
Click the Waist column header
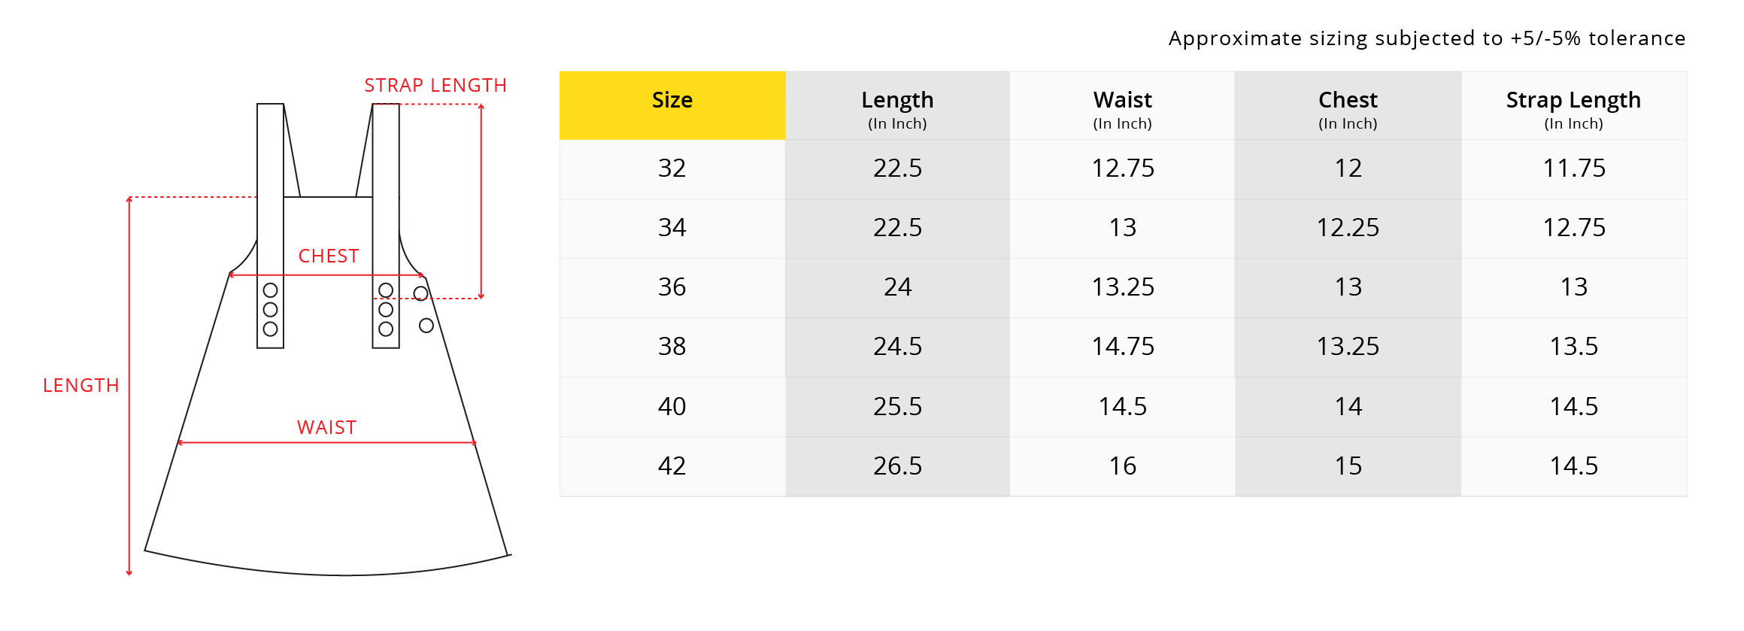coord(1122,106)
